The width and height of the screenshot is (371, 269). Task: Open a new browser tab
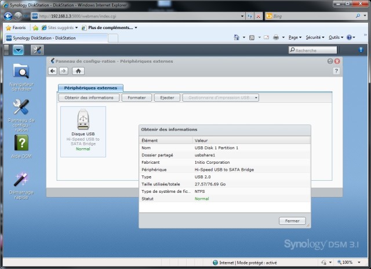pyautogui.click(x=113, y=38)
